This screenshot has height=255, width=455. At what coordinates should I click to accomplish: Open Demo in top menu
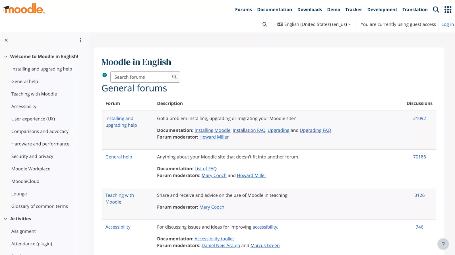coord(334,10)
